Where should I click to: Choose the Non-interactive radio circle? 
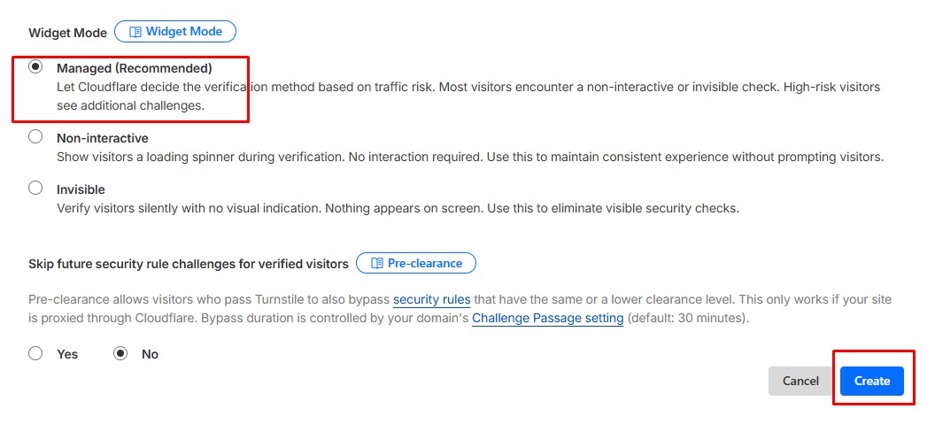pyautogui.click(x=35, y=137)
